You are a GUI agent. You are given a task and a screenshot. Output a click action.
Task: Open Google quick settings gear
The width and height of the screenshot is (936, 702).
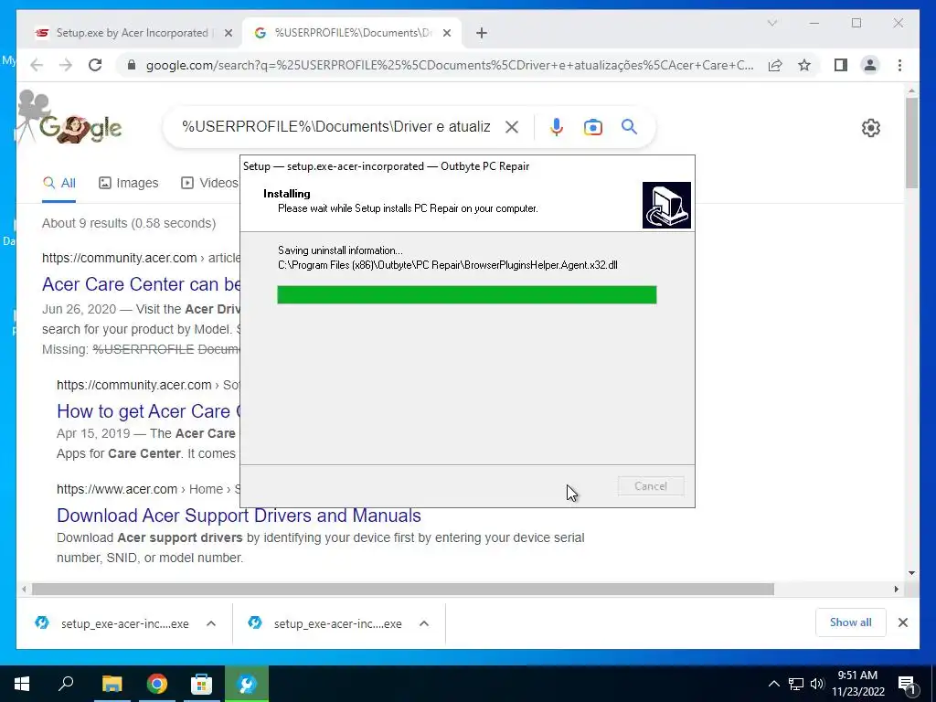871,128
